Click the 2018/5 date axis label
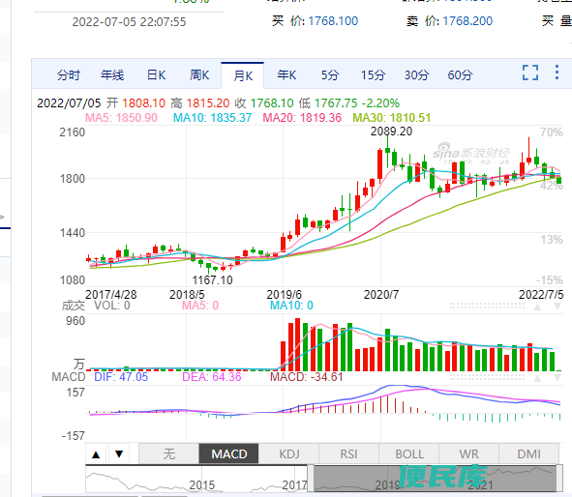The image size is (572, 497). (187, 294)
